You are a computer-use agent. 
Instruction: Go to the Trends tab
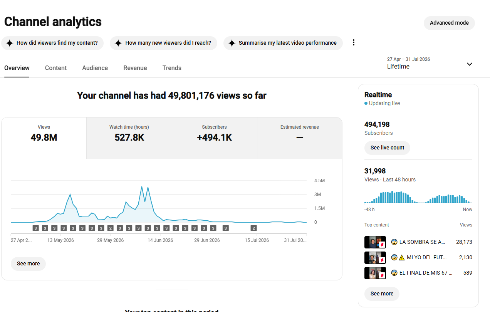point(172,68)
